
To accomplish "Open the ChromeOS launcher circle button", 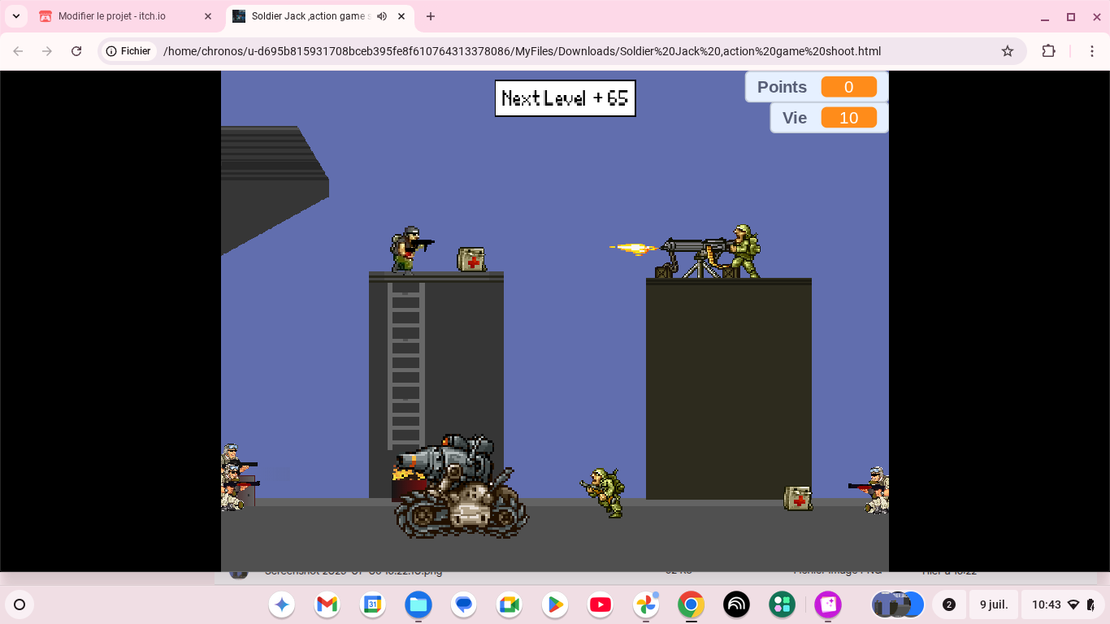I will coord(20,604).
